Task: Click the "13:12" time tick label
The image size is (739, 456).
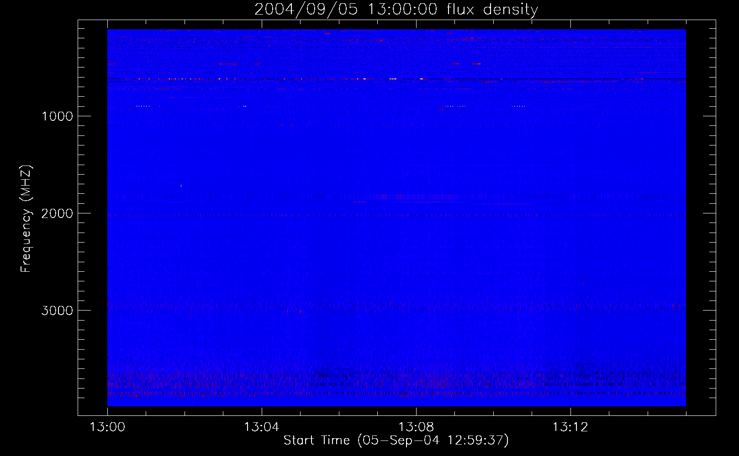Action: coord(570,427)
